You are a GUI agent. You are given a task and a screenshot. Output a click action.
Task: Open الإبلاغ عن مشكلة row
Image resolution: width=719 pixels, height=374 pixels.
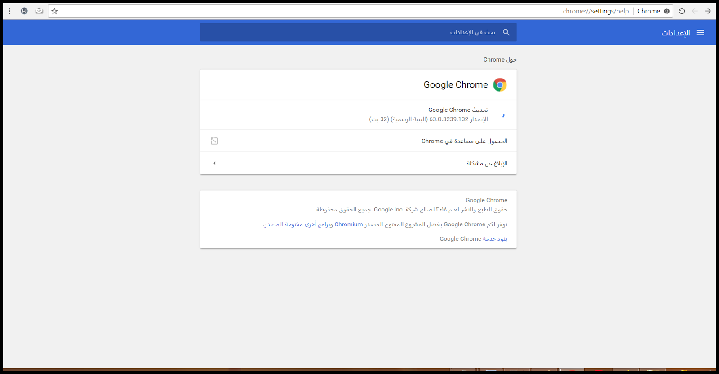point(358,163)
